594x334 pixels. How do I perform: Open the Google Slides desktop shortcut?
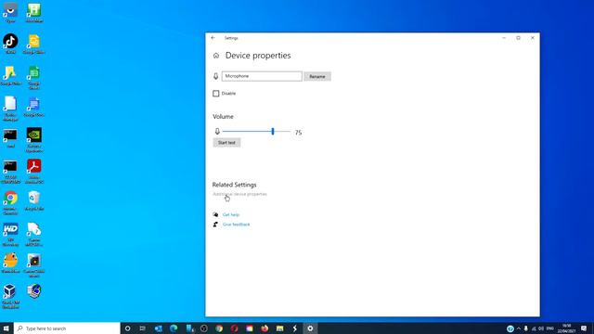click(33, 44)
